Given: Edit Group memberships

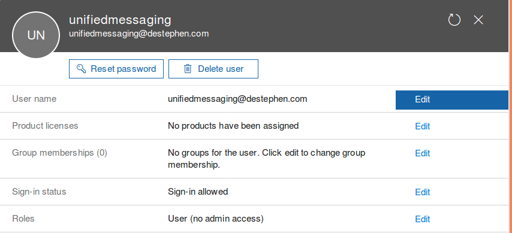Looking at the screenshot, I should coord(422,153).
